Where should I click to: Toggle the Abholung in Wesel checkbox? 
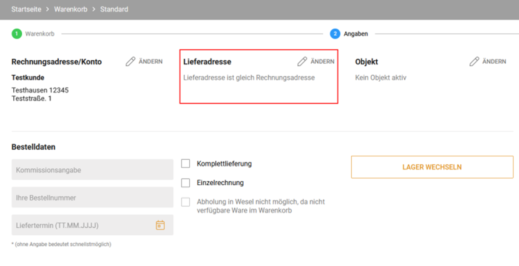point(185,202)
